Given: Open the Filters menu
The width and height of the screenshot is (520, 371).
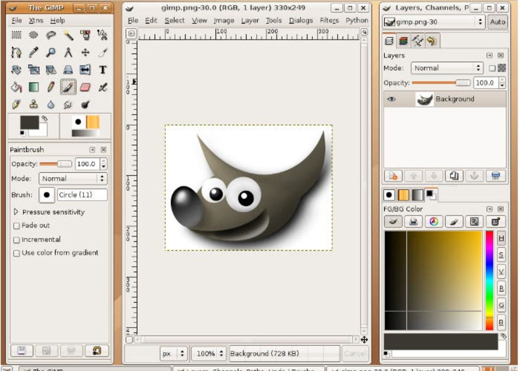Looking at the screenshot, I should tap(329, 20).
